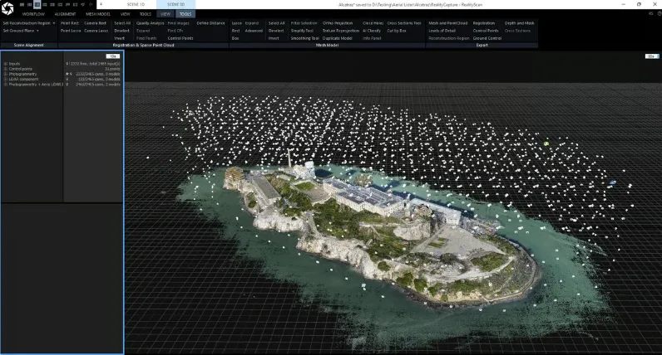The height and width of the screenshot is (355, 662).
Task: Click the help icon at top right
Action: coord(659,14)
